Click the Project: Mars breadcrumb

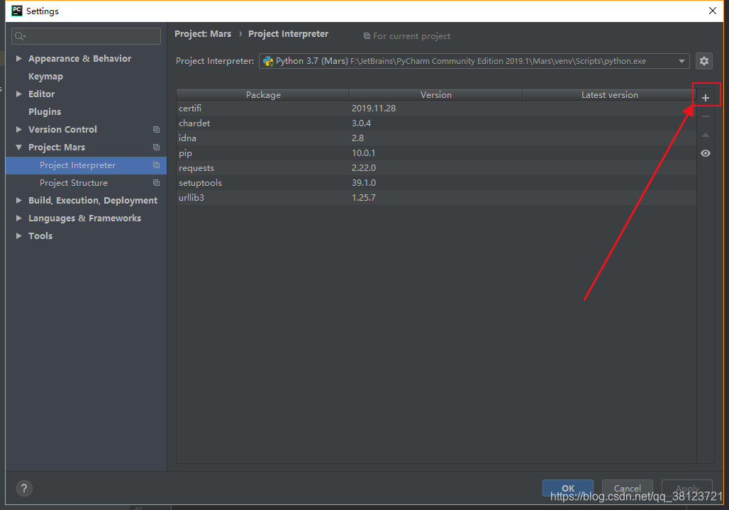(203, 34)
